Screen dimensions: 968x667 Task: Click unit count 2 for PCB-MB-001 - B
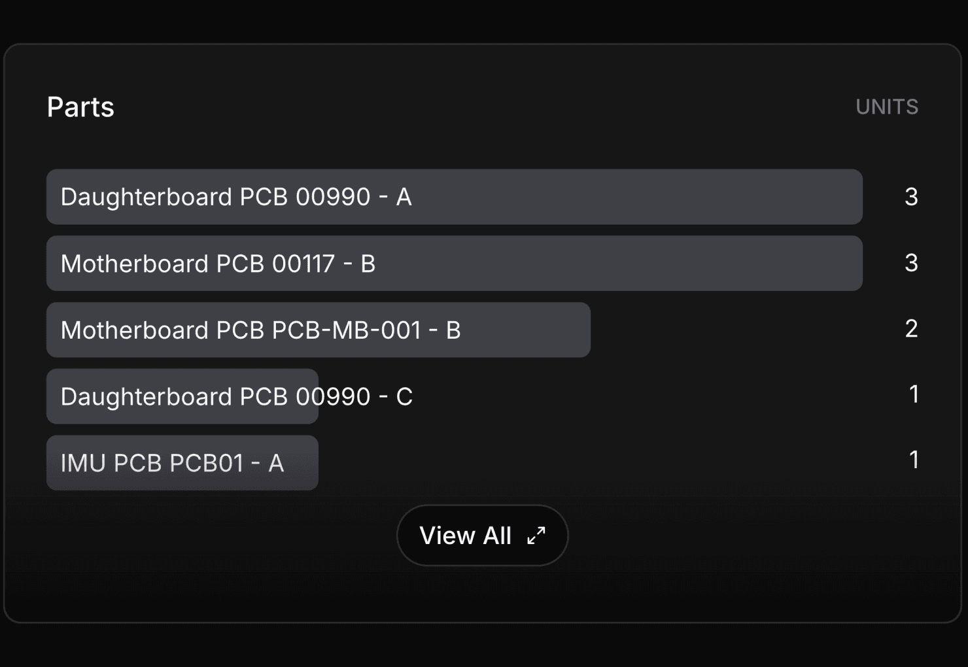(911, 329)
